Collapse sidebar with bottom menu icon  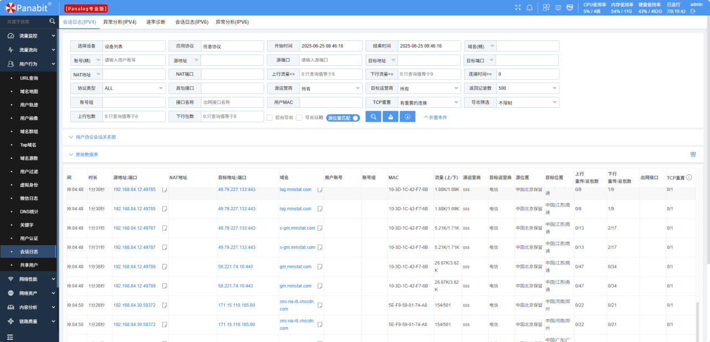(x=10, y=336)
